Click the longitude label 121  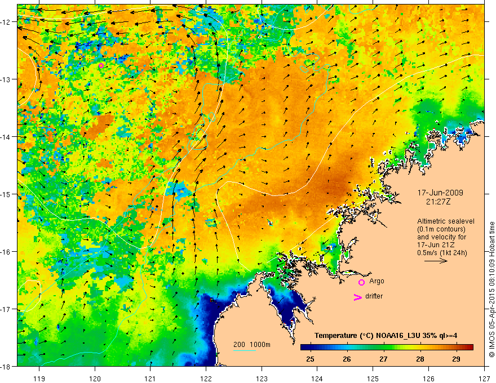[150, 378]
